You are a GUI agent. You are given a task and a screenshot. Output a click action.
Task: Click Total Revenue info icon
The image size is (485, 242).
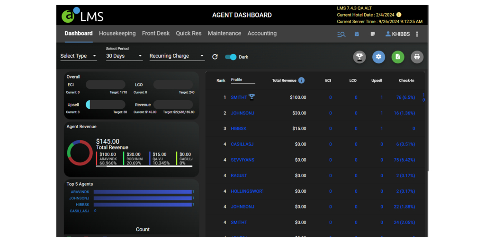[301, 80]
